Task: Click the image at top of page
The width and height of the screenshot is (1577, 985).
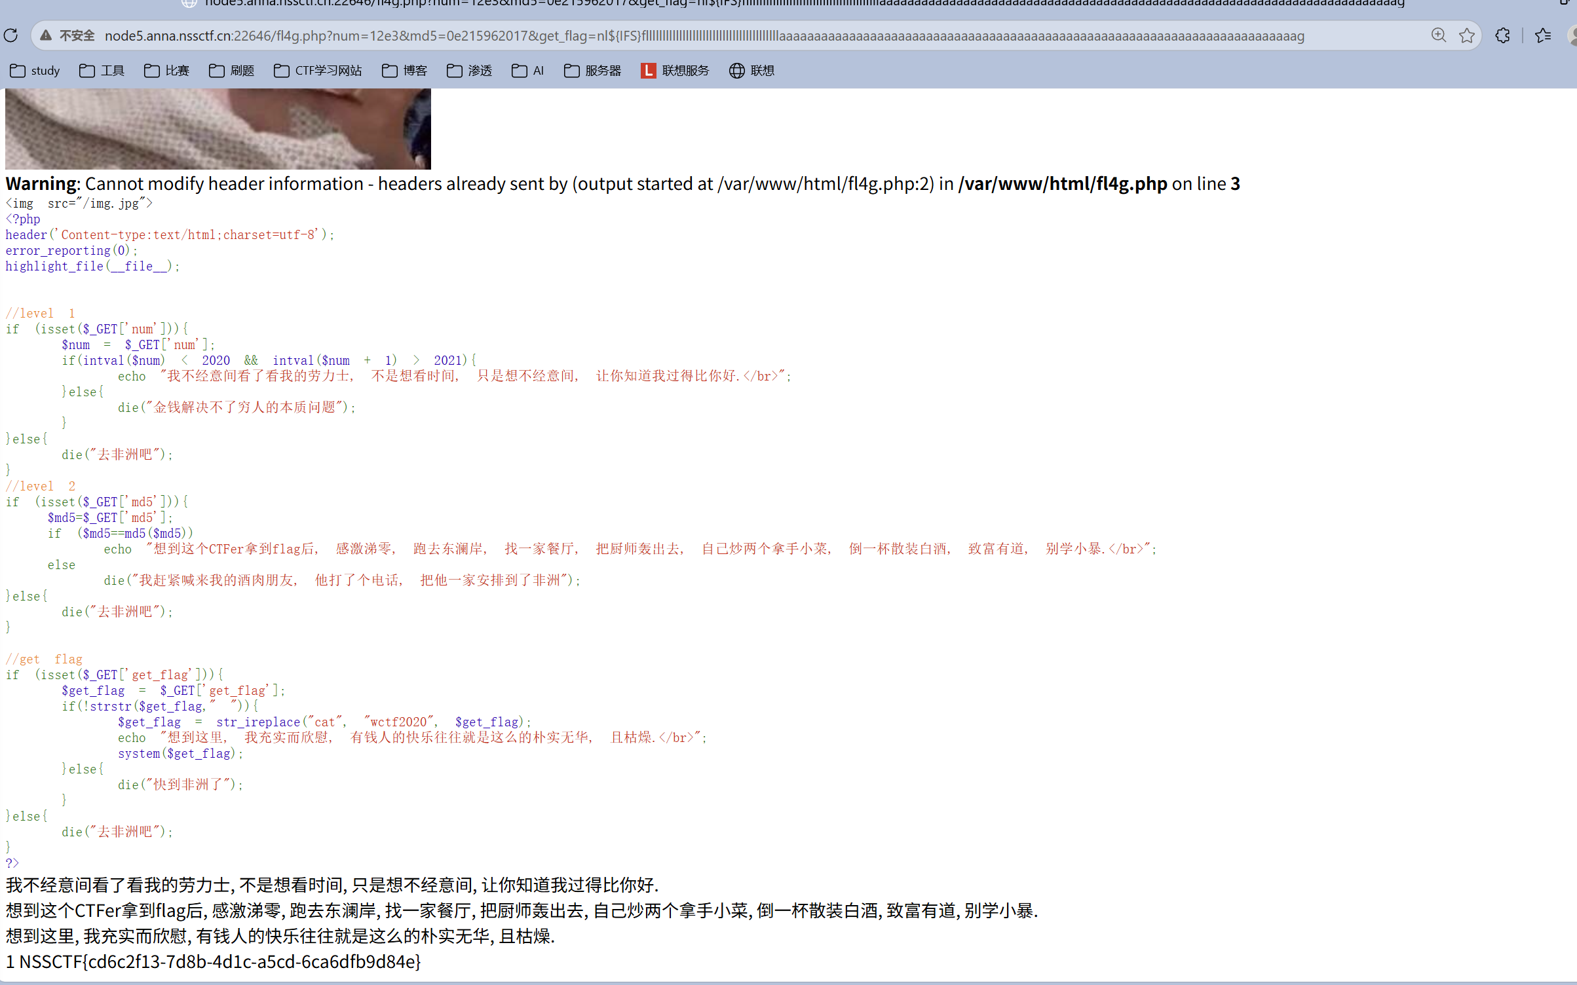Action: [x=218, y=129]
